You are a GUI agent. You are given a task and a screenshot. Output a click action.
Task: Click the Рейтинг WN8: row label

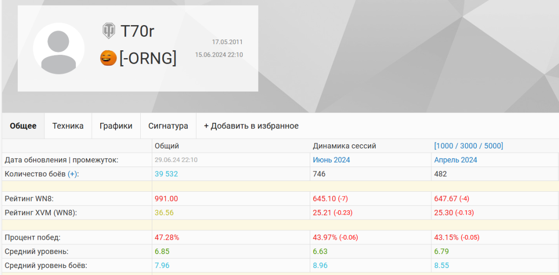tap(29, 199)
